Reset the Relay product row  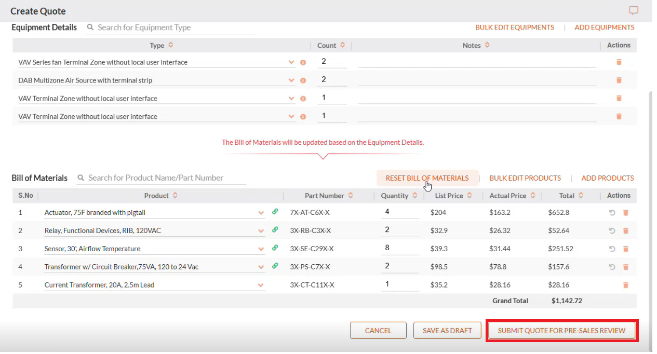pos(612,230)
